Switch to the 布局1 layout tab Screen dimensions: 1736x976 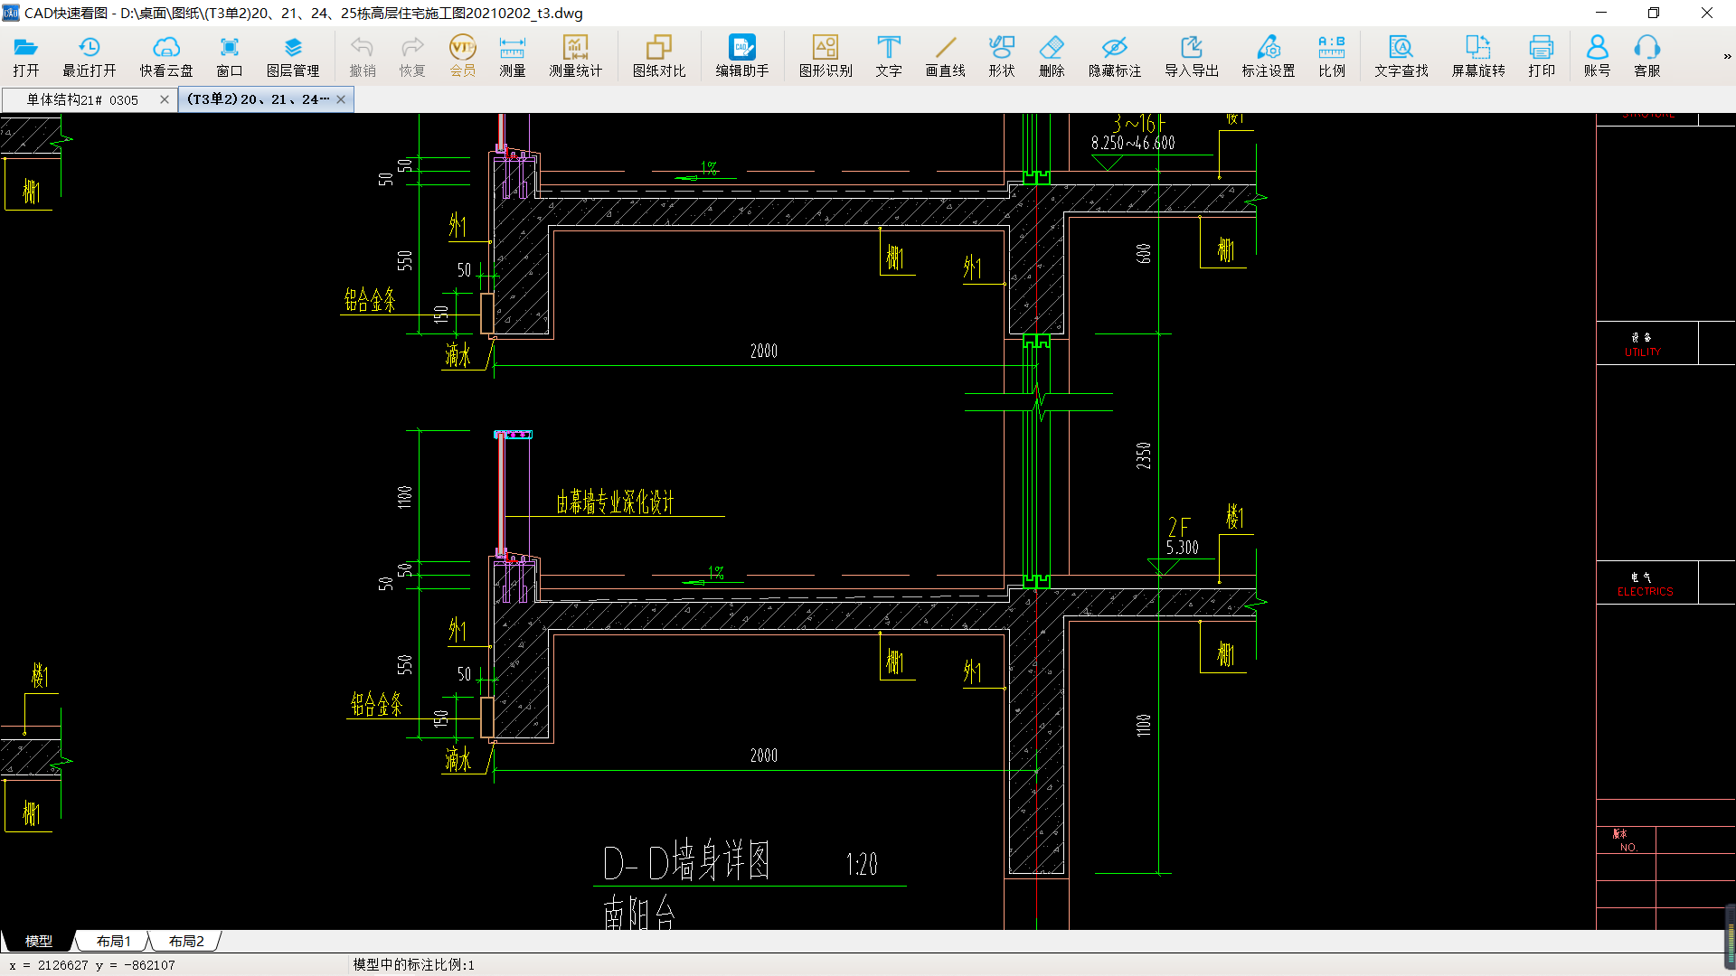click(x=114, y=941)
